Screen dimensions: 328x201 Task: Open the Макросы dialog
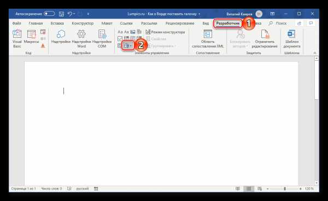(x=31, y=37)
